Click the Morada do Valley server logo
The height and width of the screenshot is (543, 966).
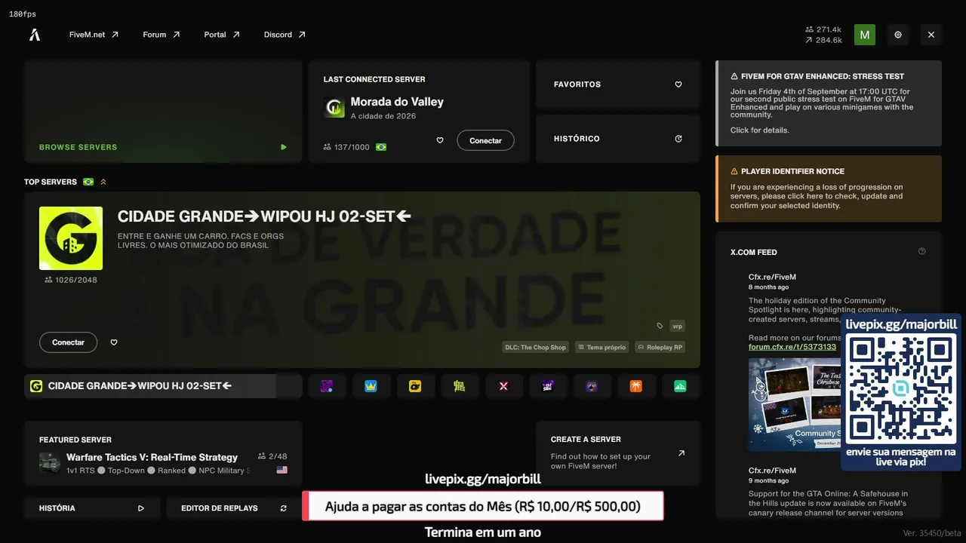coord(334,108)
